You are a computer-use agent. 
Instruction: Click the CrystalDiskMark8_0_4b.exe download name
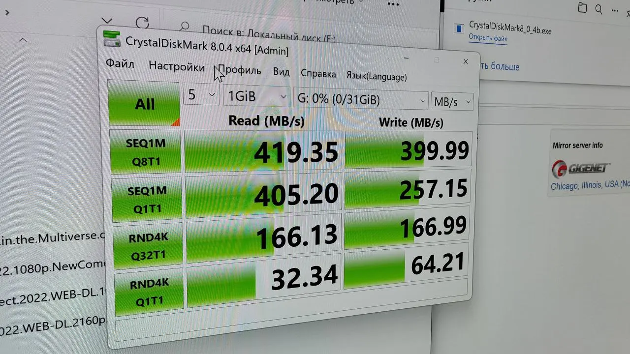coord(510,28)
